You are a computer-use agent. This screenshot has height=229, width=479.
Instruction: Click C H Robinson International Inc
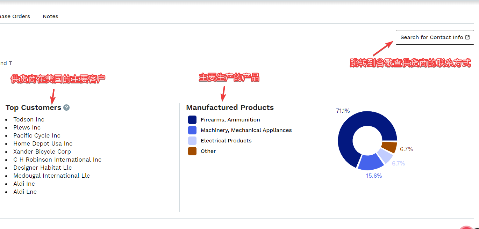coord(57,160)
